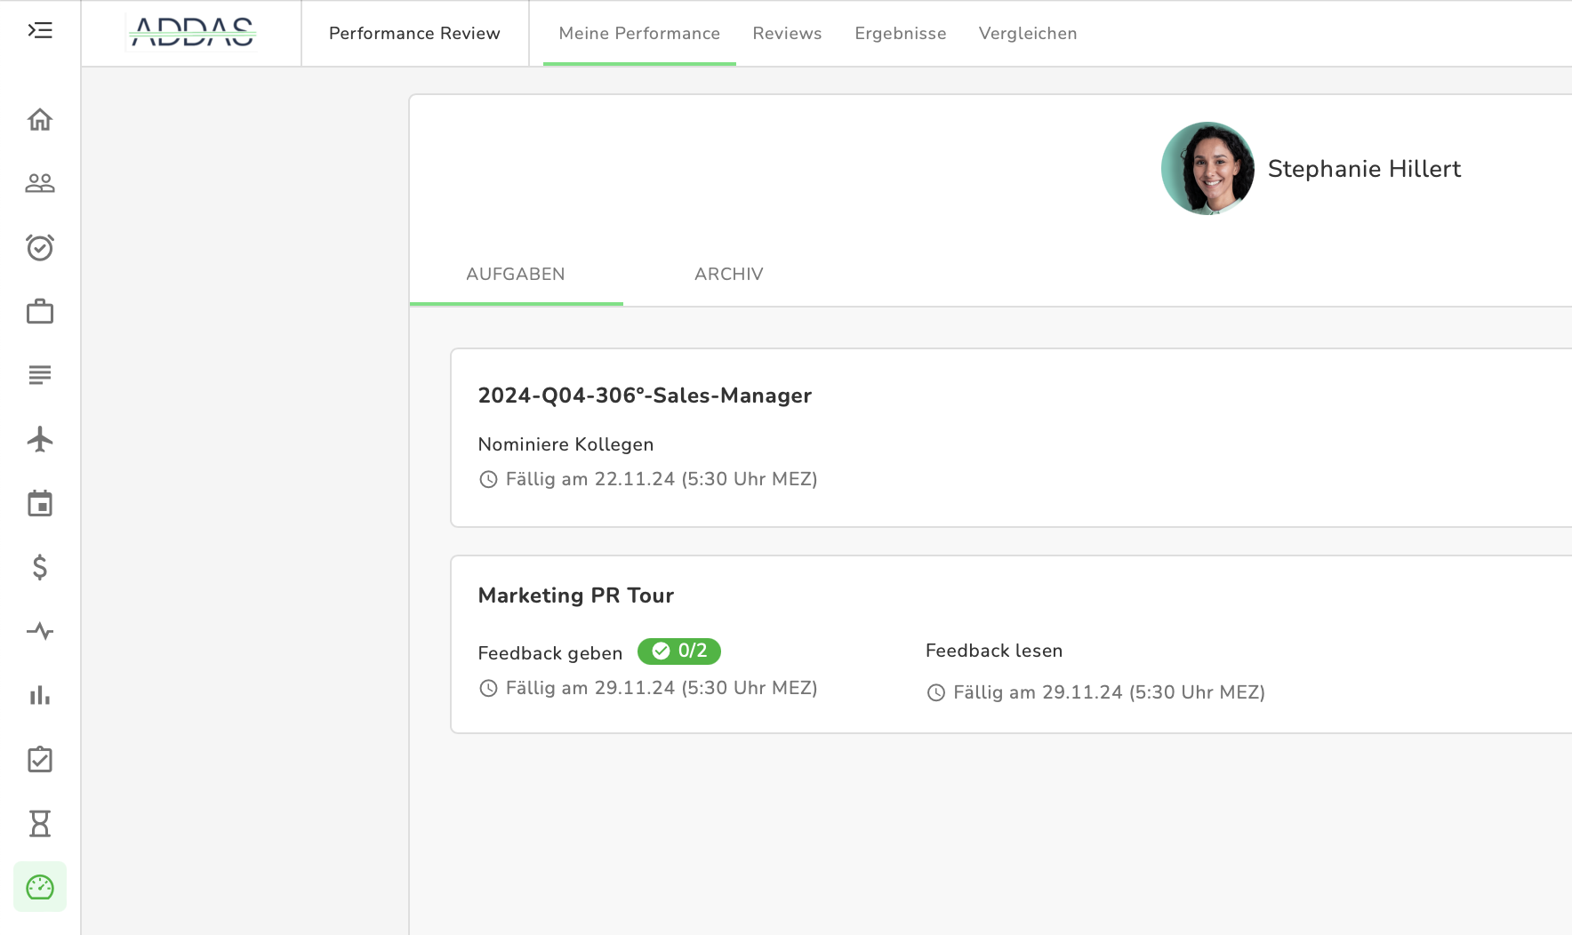Viewport: 1572px width, 935px height.
Task: Click Feedback lesen due date 29.11.24
Action: click(1109, 692)
